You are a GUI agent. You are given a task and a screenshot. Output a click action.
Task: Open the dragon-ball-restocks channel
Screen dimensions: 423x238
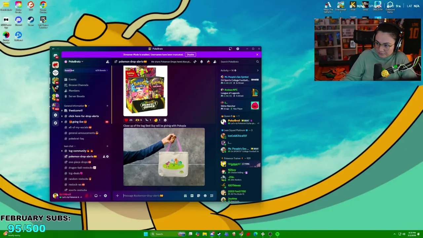pos(86,168)
